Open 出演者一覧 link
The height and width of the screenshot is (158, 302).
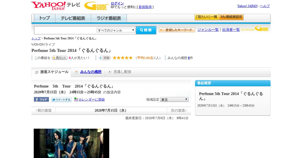231,30
